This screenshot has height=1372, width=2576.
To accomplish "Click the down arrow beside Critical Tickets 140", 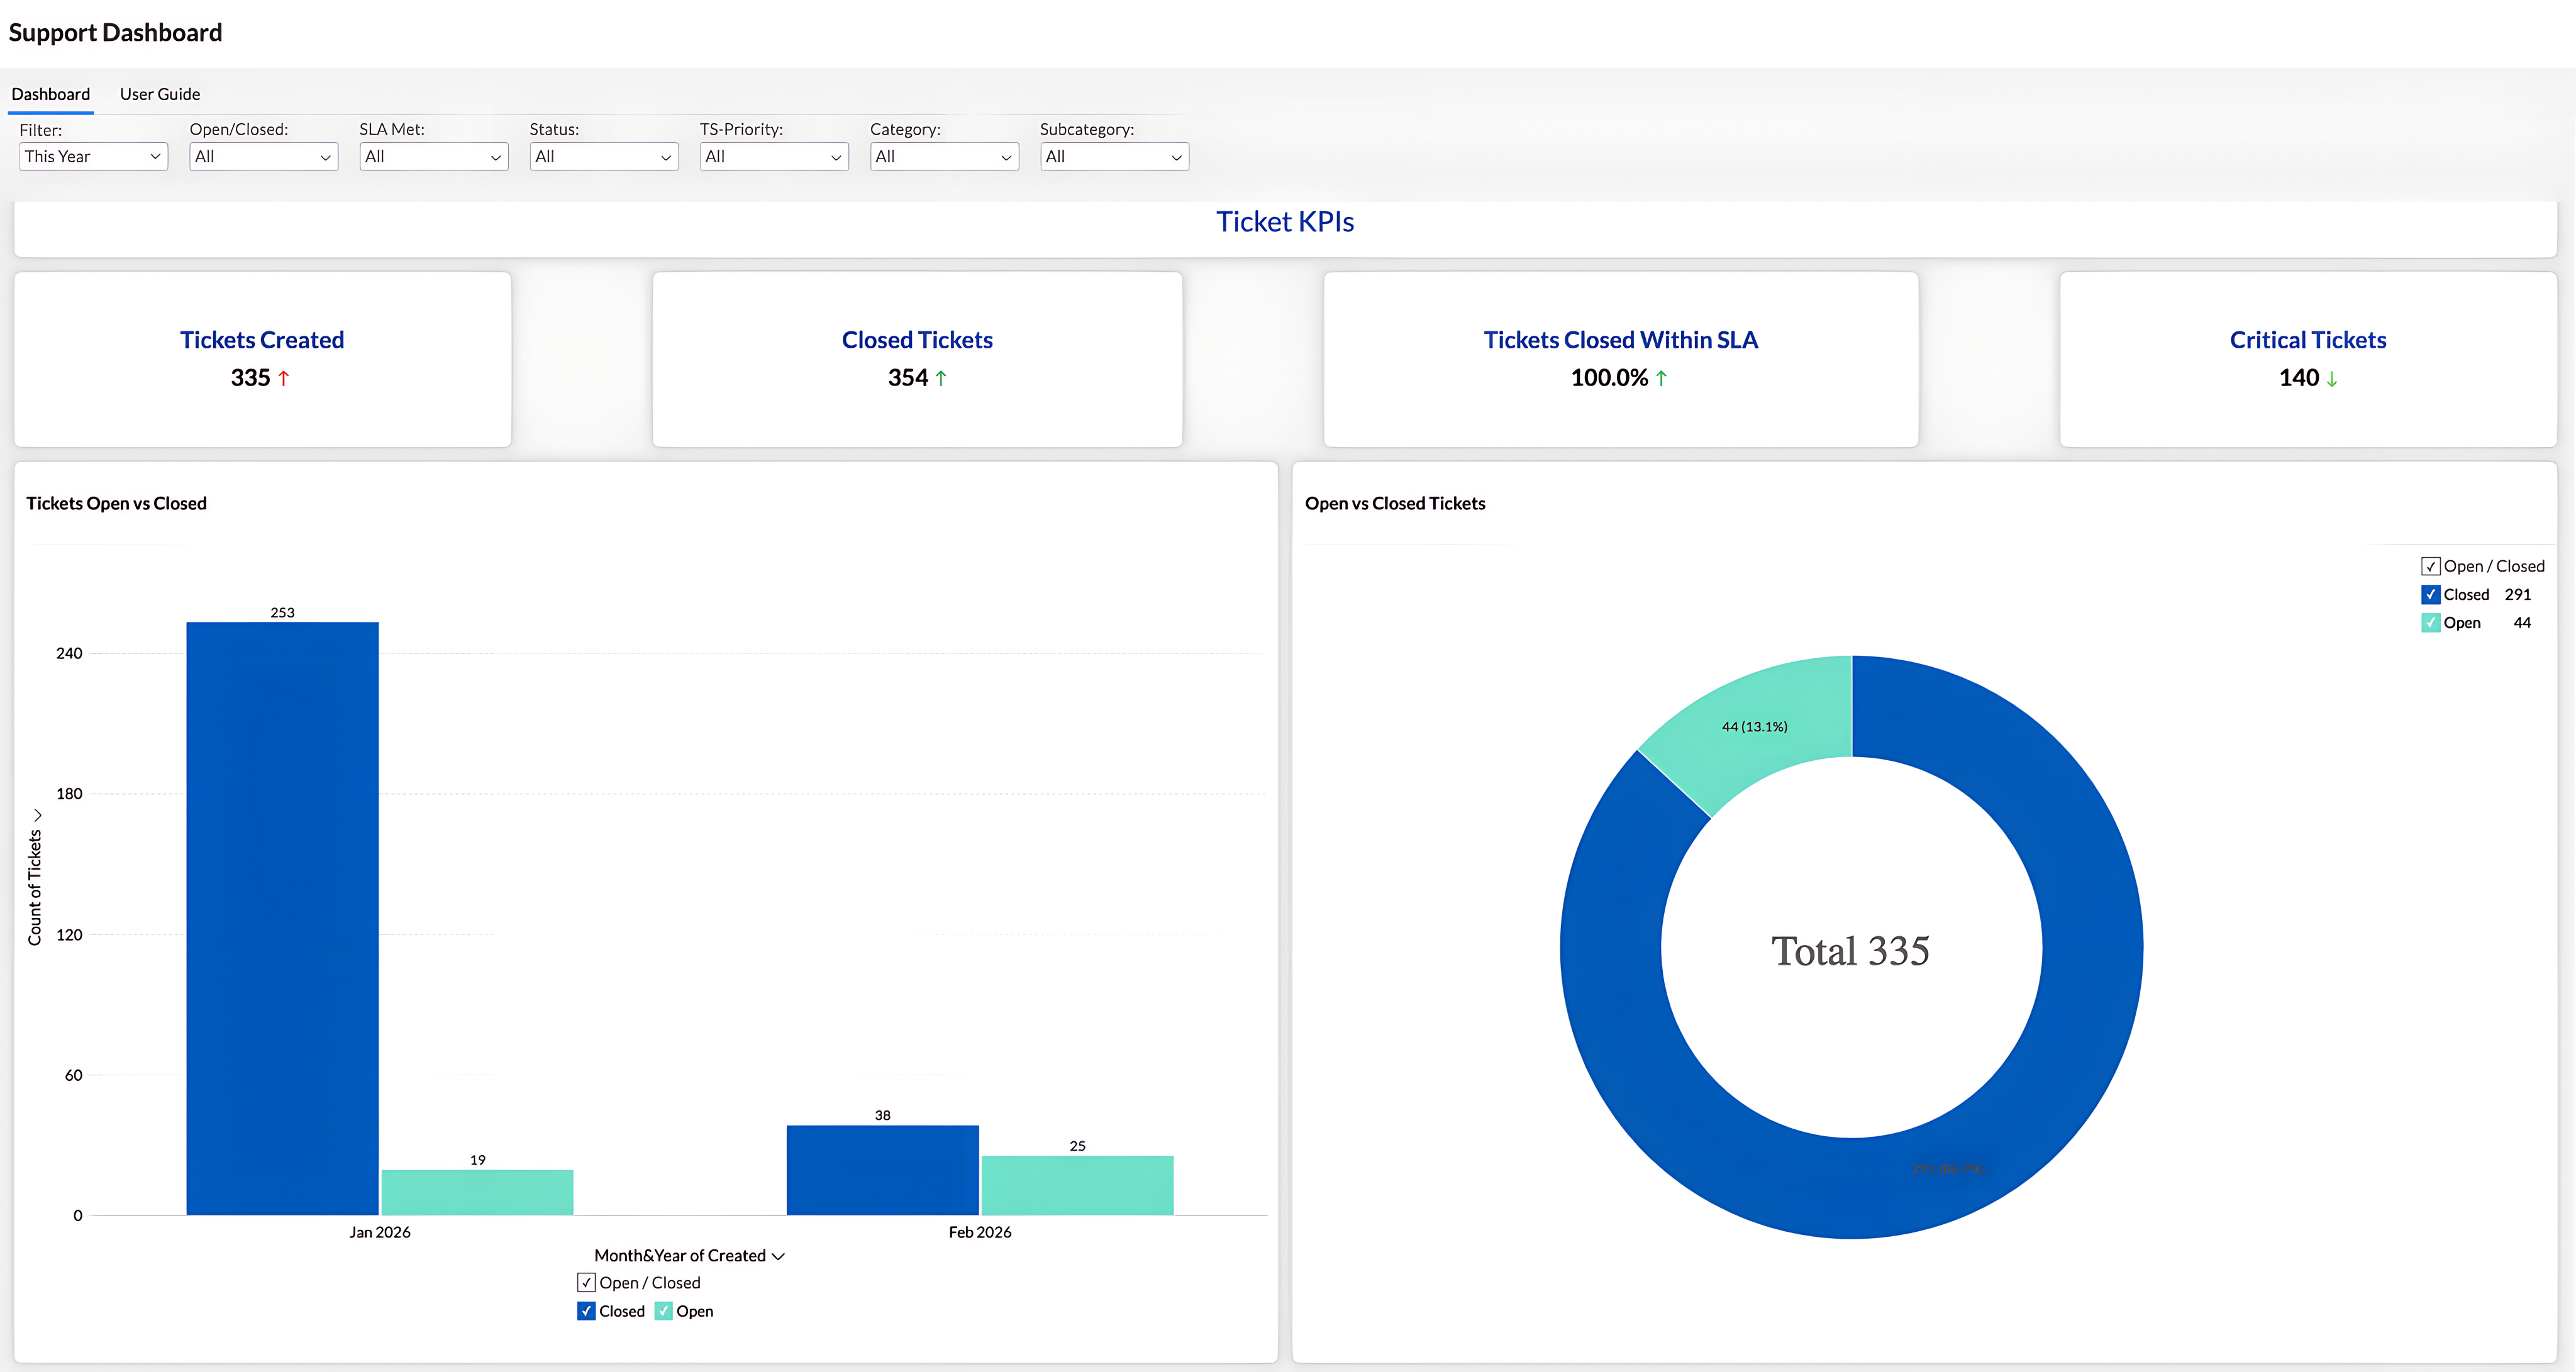I will (x=2332, y=379).
